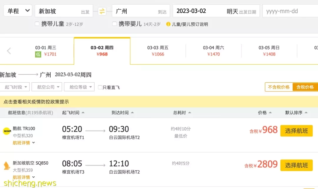This screenshot has width=318, height=189.
Task: Click the 广州 arrival city field
Action: (x=141, y=11)
